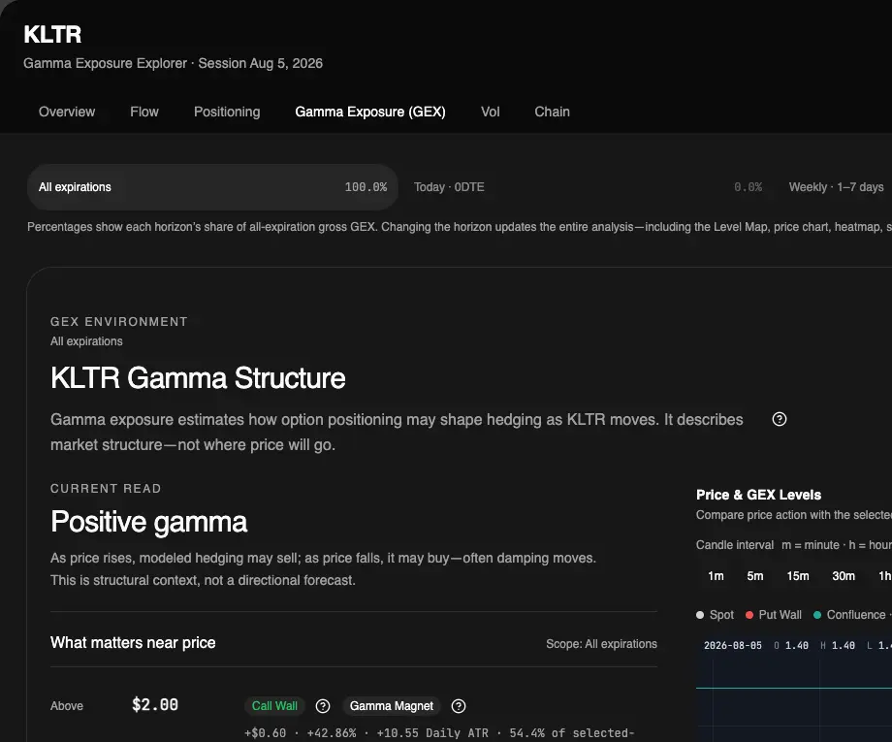Open the Overview tab
The width and height of the screenshot is (892, 742).
pos(67,112)
